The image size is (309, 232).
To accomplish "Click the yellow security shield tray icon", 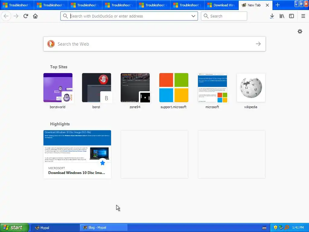I will point(276,228).
